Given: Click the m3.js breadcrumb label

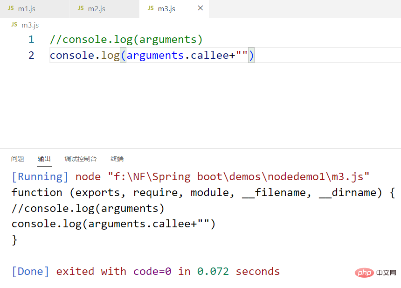Looking at the screenshot, I should tap(30, 25).
